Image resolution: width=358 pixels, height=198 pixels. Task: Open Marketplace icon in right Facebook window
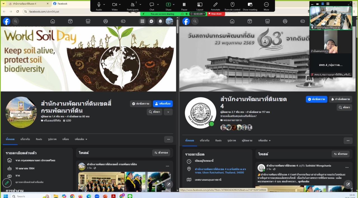click(267, 21)
